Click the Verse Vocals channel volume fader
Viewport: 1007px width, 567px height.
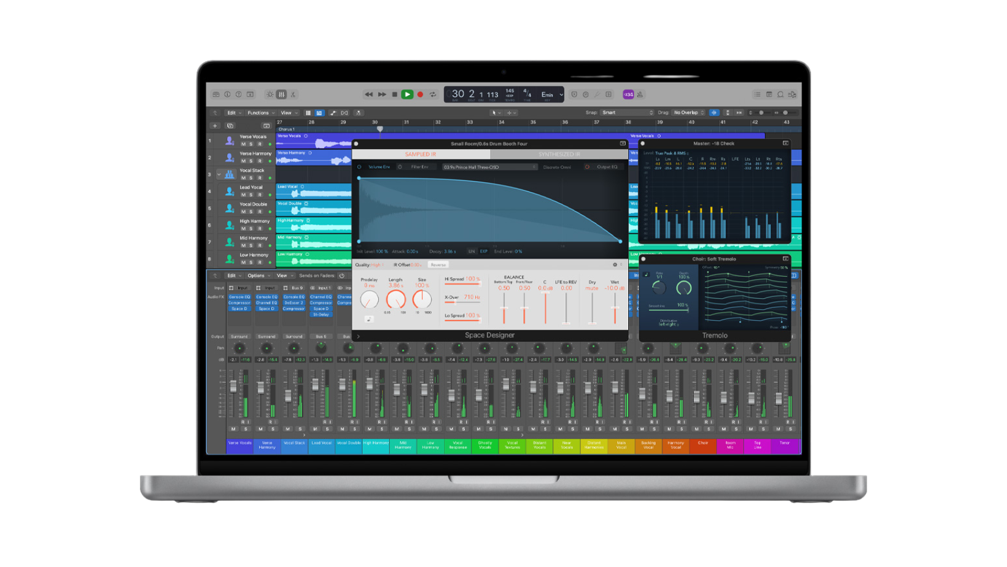pyautogui.click(x=233, y=387)
